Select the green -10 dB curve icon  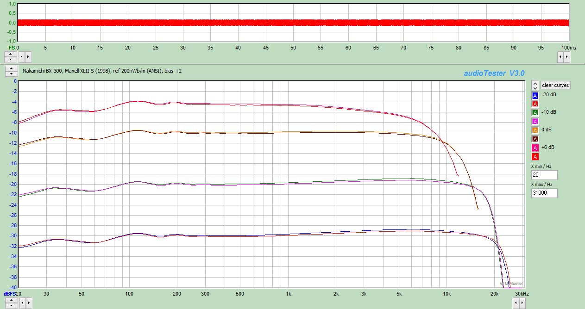click(x=534, y=112)
